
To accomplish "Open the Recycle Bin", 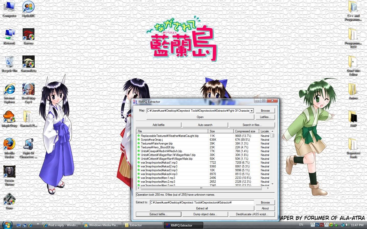I will pyautogui.click(x=9, y=64).
